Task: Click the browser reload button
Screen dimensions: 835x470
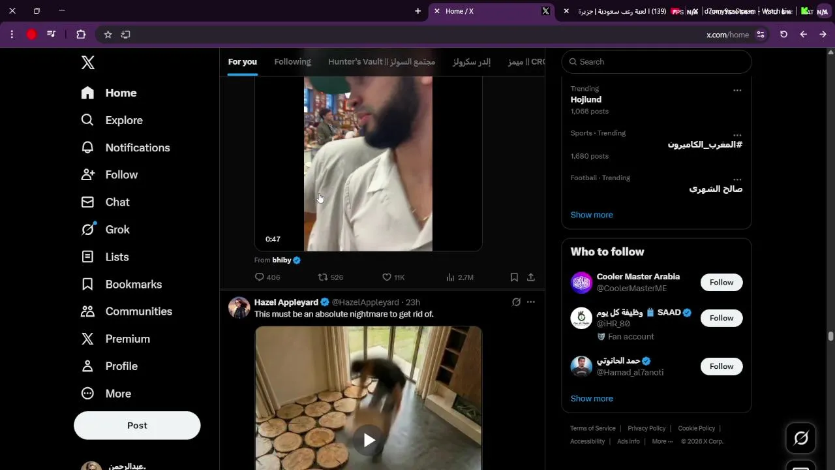Action: point(783,35)
